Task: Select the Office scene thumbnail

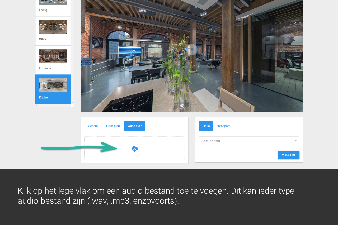Action: pos(53,27)
